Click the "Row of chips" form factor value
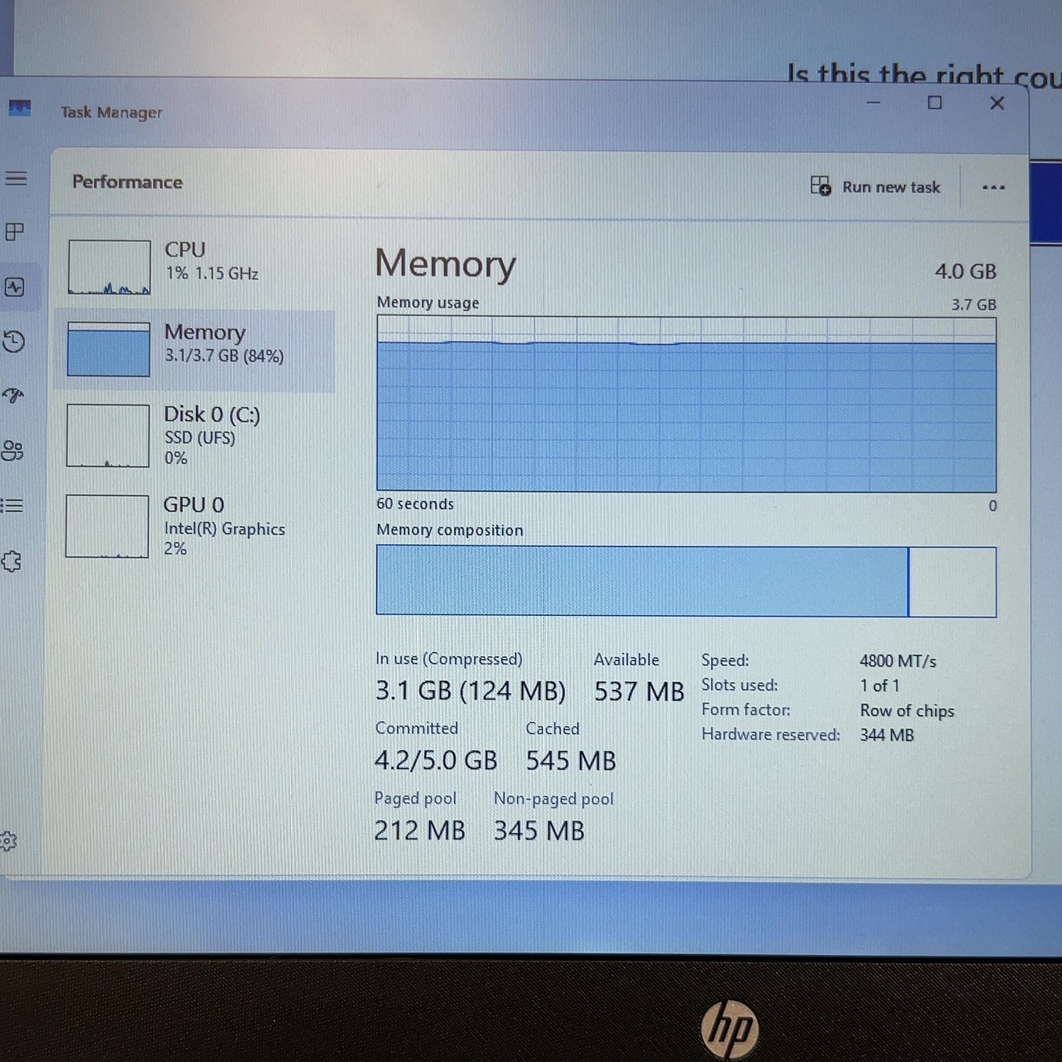The width and height of the screenshot is (1062, 1062). (907, 711)
